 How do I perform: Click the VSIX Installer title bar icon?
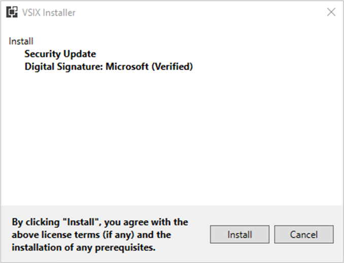point(11,12)
